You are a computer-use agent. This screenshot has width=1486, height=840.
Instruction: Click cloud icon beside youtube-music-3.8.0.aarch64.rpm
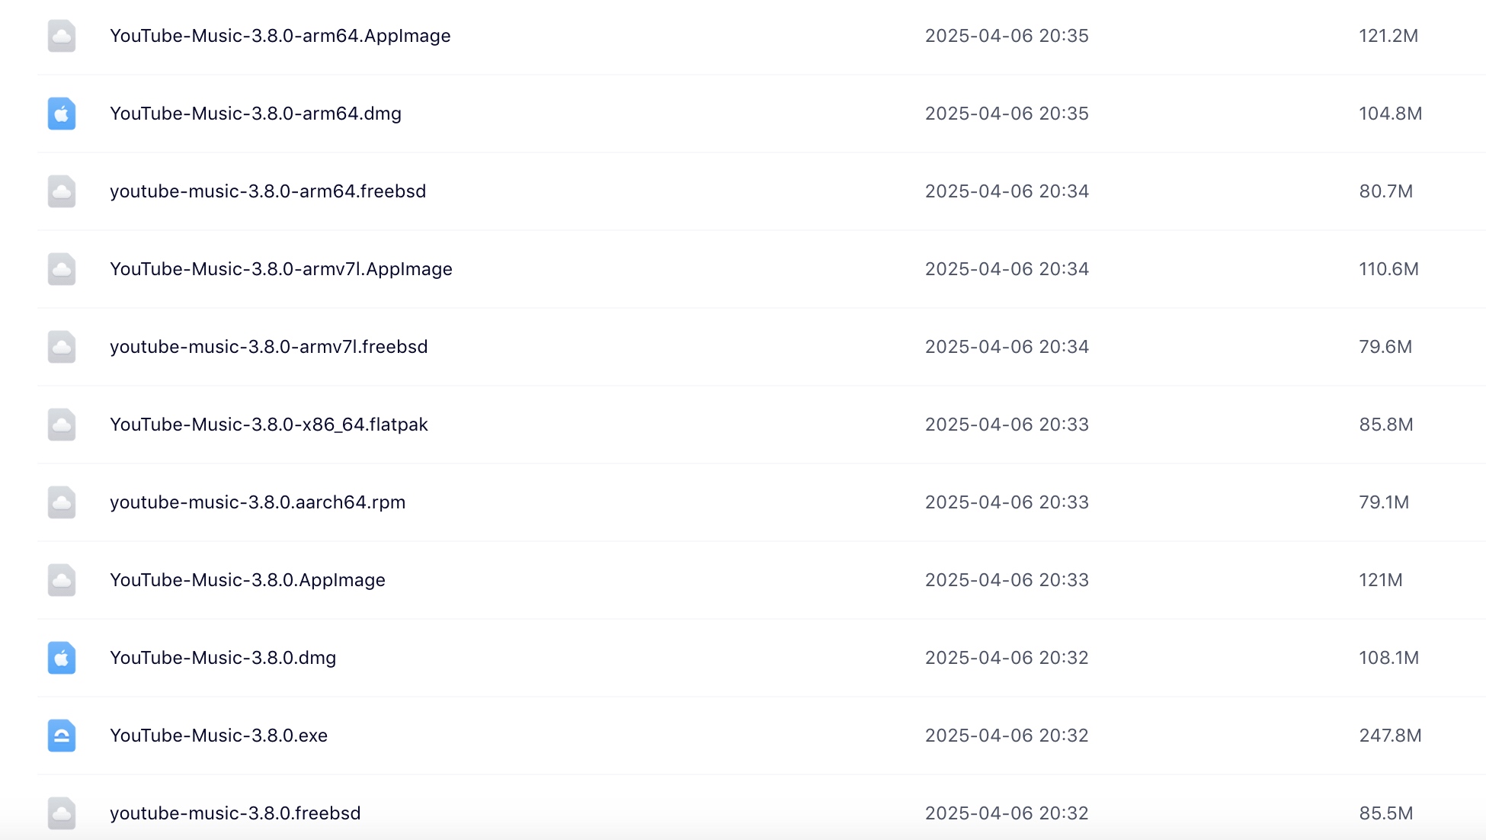point(62,502)
